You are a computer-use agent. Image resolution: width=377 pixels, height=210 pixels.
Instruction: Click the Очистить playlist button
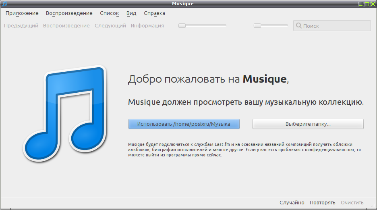[x=352, y=202]
